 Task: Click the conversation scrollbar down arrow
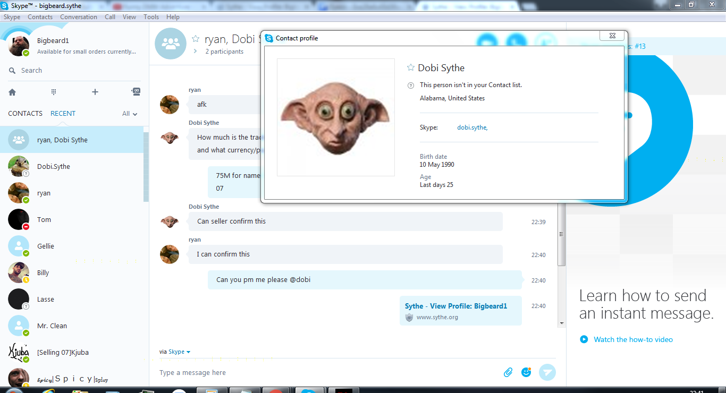click(x=561, y=323)
